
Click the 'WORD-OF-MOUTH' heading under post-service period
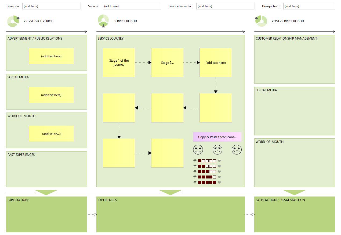[270, 142]
